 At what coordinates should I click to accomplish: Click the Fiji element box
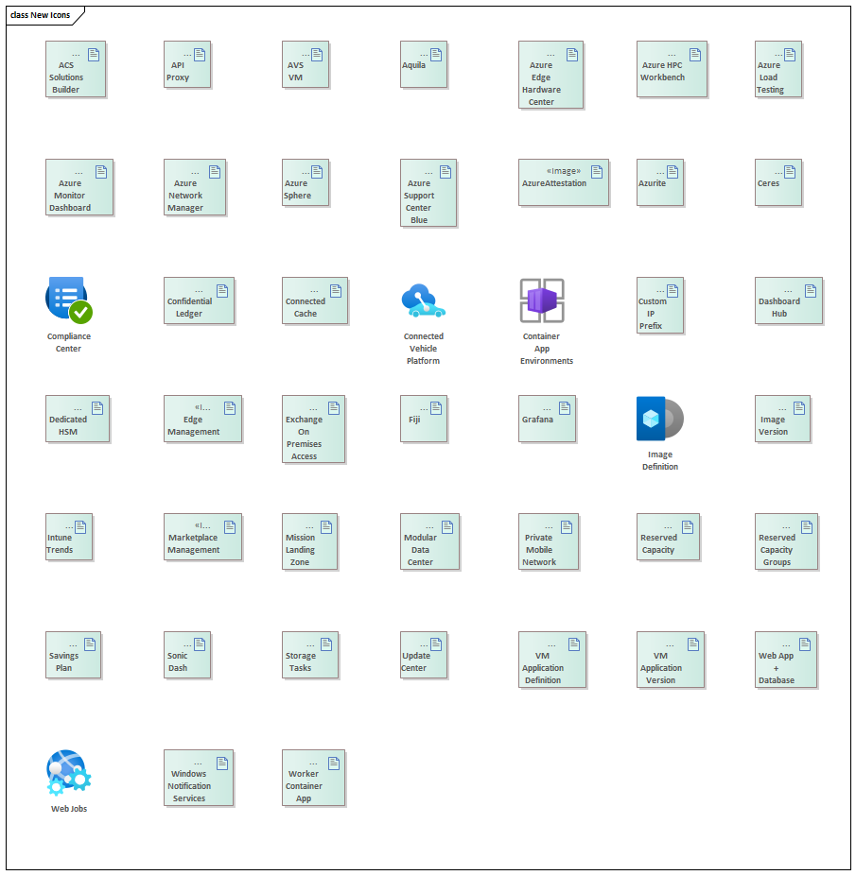coord(424,420)
